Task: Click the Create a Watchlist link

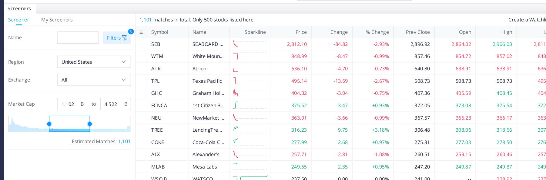Action: pos(527,20)
